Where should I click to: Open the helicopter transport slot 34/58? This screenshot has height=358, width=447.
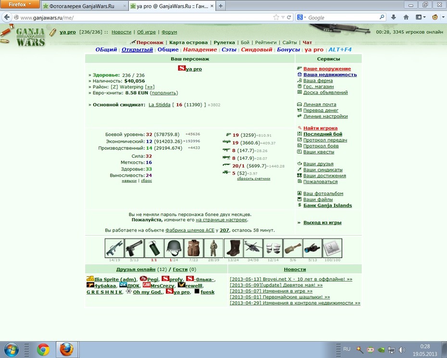[253, 248]
